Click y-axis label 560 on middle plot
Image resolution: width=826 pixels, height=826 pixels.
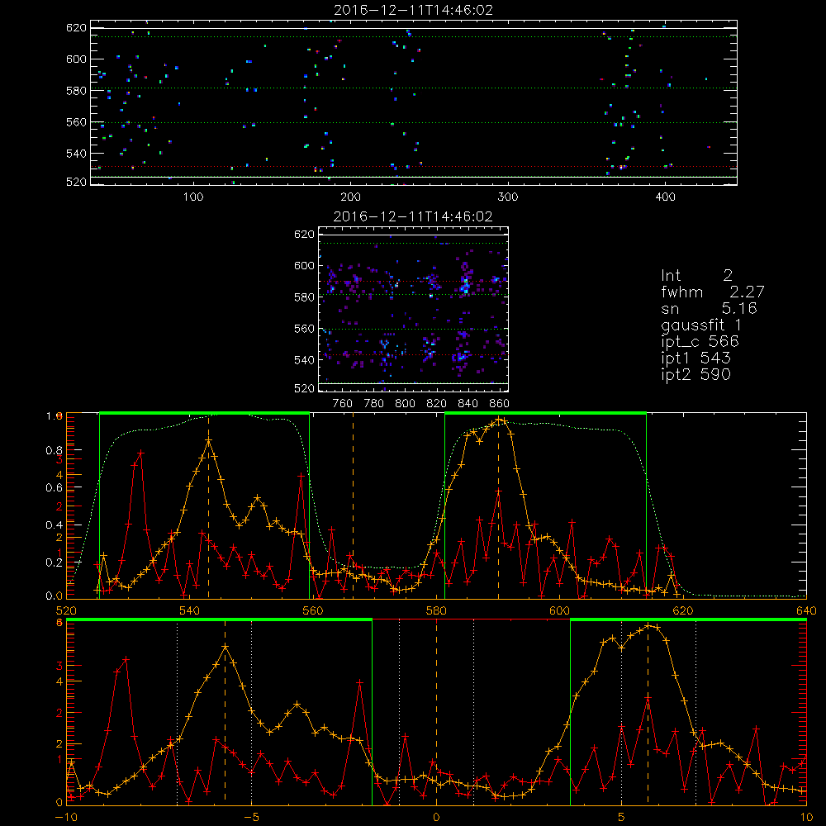(x=304, y=329)
